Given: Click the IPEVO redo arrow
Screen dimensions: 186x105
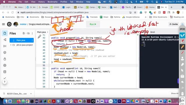Looking at the screenshot, I should tap(182, 88).
